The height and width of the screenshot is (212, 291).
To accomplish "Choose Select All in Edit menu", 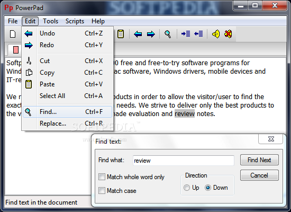I will tap(67, 96).
